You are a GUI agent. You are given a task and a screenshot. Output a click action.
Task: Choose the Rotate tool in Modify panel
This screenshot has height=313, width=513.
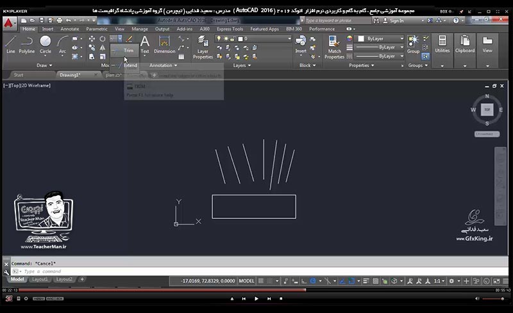(103, 39)
